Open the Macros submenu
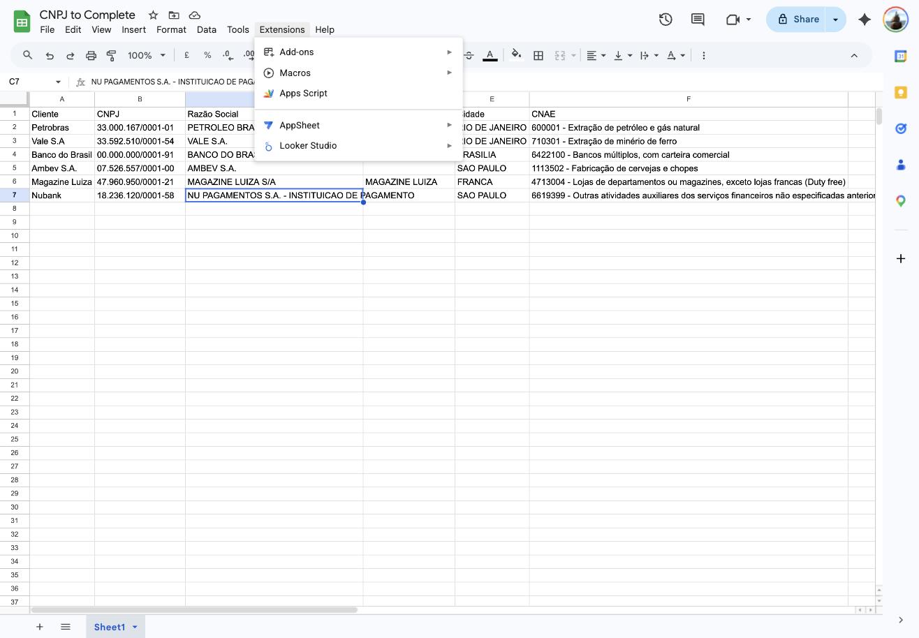The width and height of the screenshot is (919, 638). tap(358, 73)
